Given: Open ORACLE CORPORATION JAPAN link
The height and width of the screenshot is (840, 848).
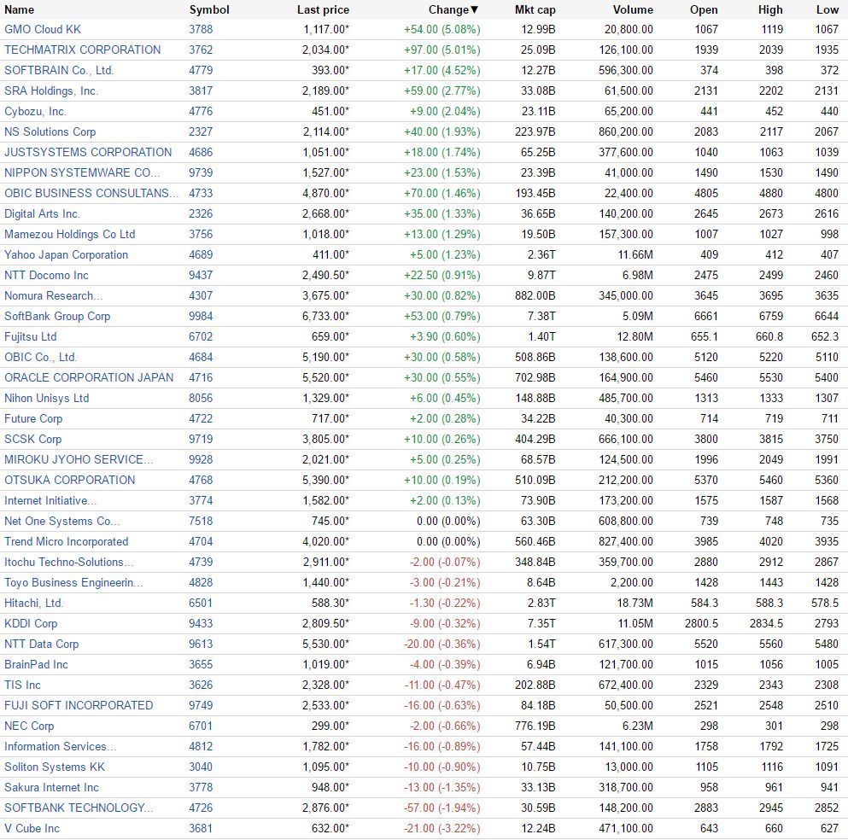Looking at the screenshot, I should coord(89,378).
